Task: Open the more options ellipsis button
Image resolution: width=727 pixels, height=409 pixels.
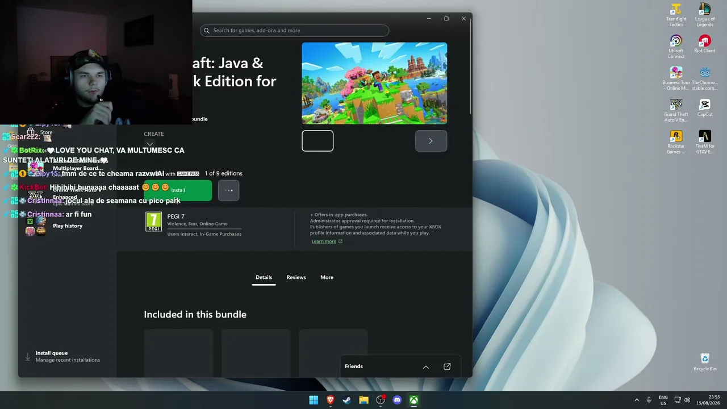Action: (229, 190)
